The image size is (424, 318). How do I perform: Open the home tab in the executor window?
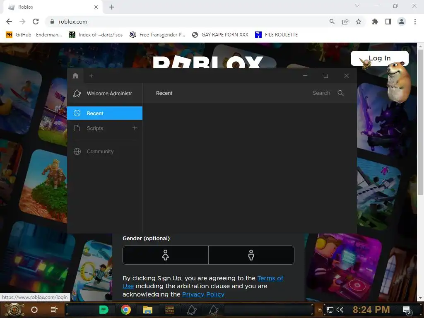(75, 76)
